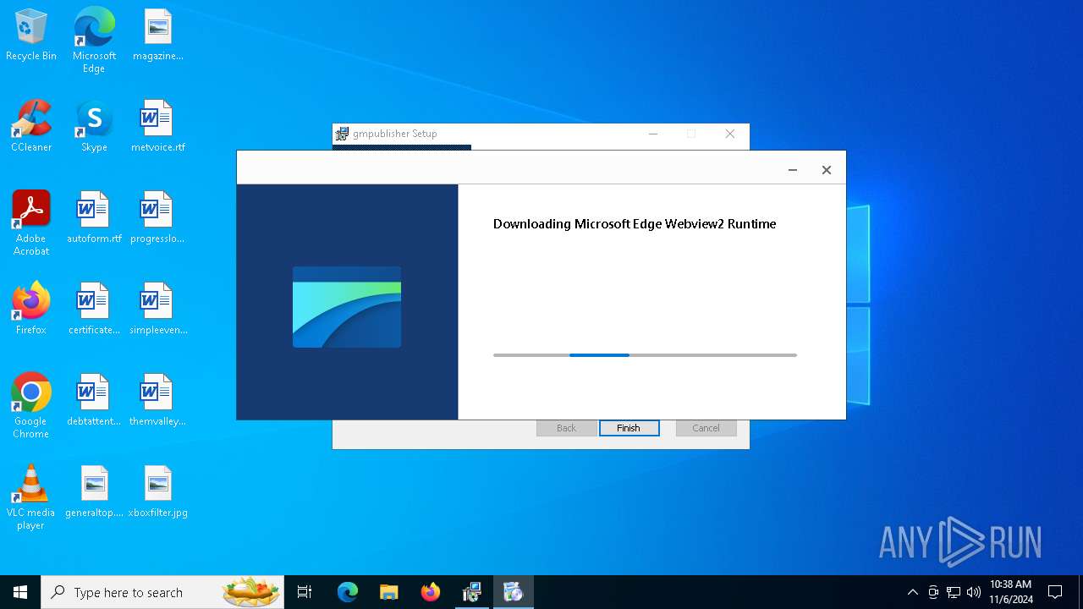Select the autoform.rtf document icon
The width and height of the screenshot is (1083, 609).
(94, 218)
